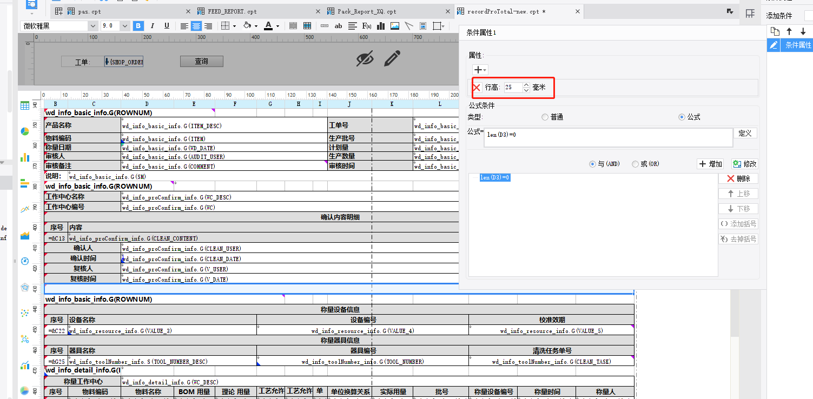The height and width of the screenshot is (399, 813).
Task: Insert formula F(x) element
Action: [x=367, y=26]
